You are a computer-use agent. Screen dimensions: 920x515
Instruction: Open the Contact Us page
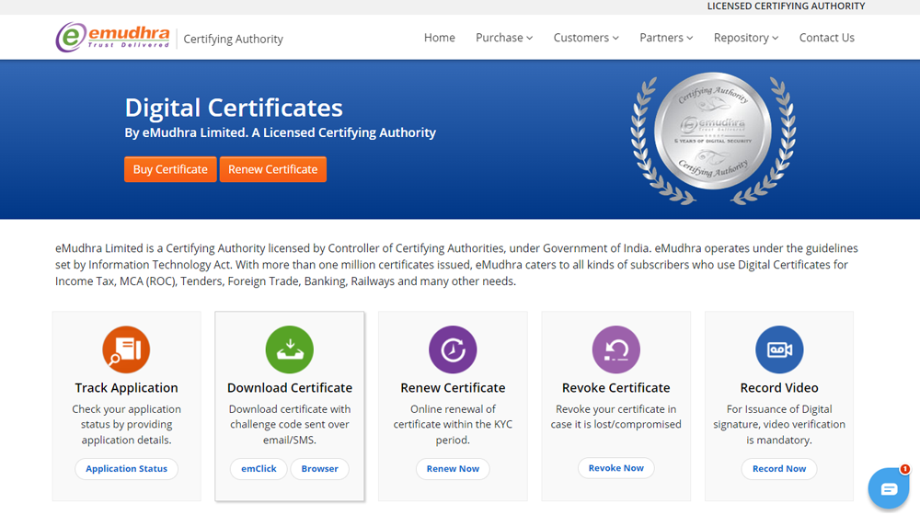[x=826, y=38]
